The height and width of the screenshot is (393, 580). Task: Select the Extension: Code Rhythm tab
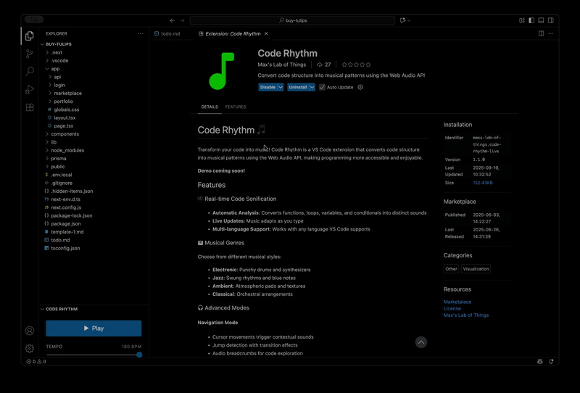233,33
